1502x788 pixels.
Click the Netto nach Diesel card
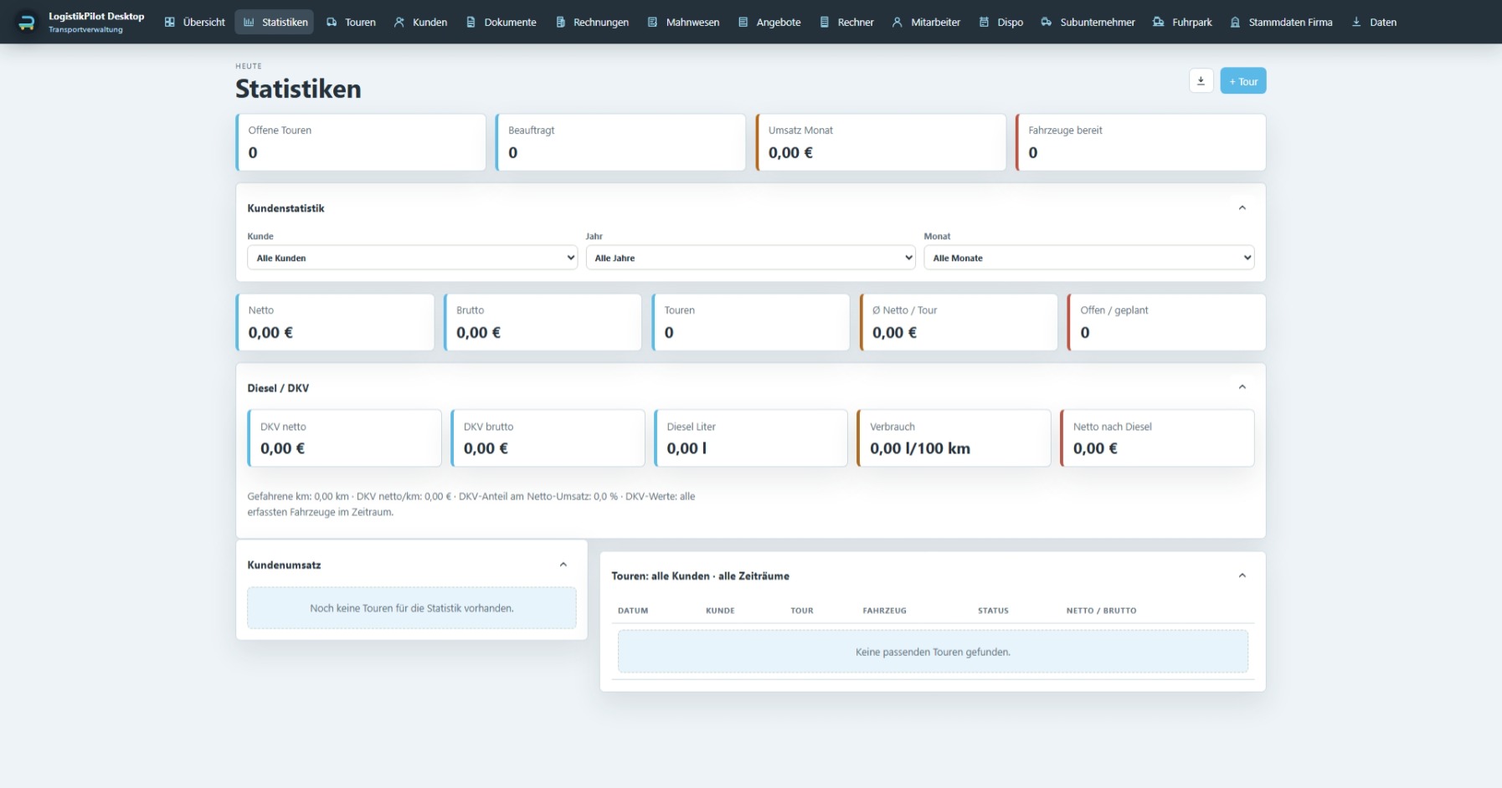pos(1157,437)
